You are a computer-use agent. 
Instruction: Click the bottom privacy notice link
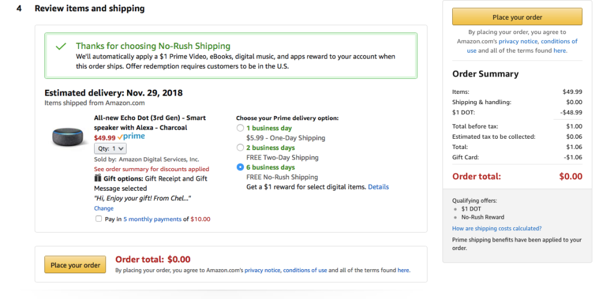point(262,270)
